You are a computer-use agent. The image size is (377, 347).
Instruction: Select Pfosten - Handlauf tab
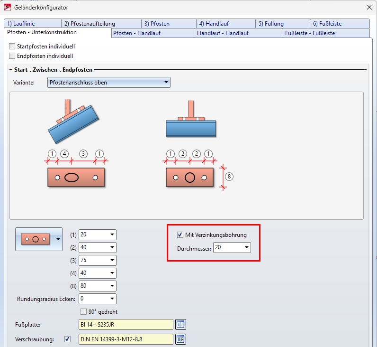click(153, 33)
